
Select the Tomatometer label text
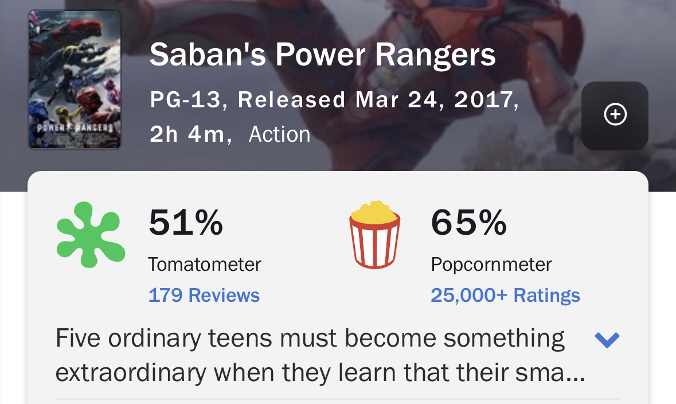click(204, 264)
